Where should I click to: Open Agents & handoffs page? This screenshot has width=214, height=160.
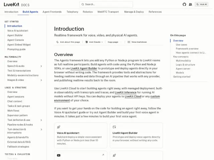coord(18,137)
